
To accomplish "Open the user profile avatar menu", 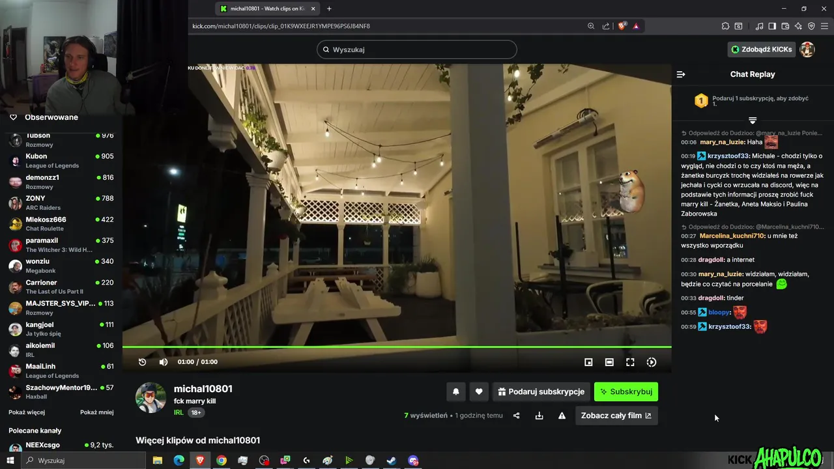I will (x=807, y=50).
